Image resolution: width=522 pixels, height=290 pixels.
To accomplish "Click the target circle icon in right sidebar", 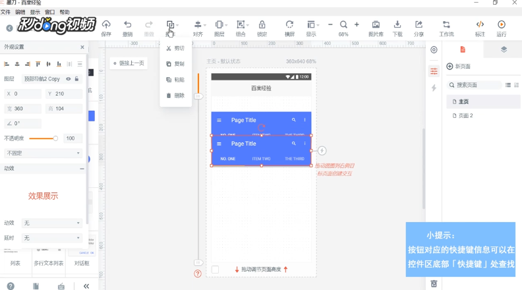I will (434, 50).
